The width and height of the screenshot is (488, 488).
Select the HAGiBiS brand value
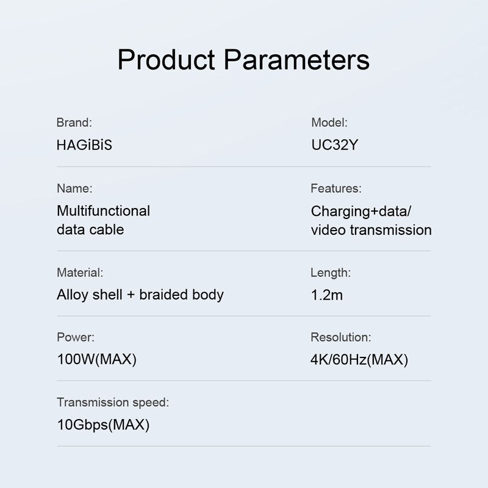click(x=84, y=146)
